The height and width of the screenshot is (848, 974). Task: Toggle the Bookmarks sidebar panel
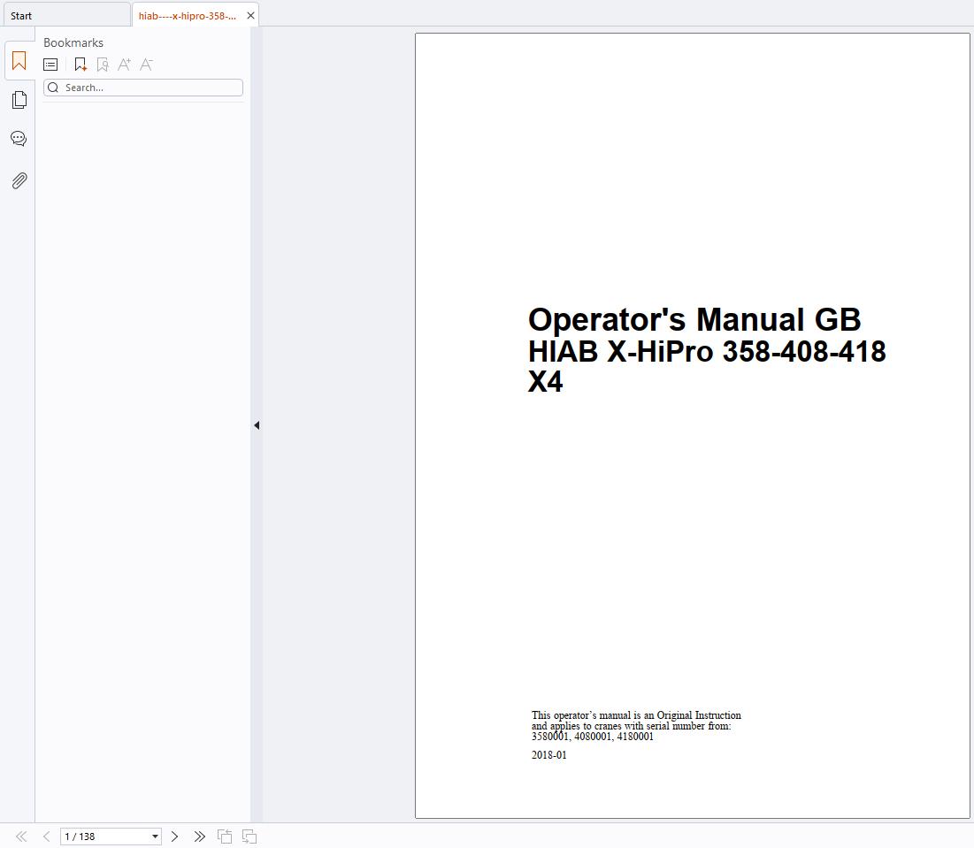pos(19,60)
